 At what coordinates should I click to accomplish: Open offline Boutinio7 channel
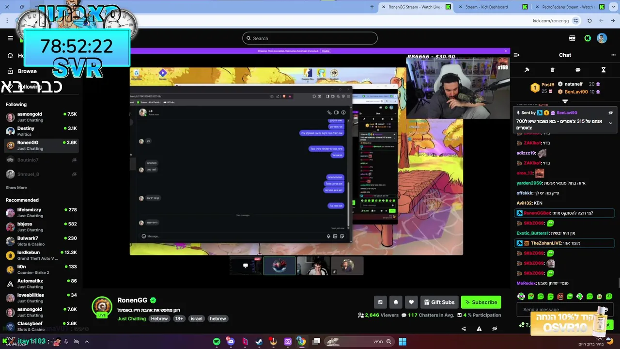coord(41,160)
